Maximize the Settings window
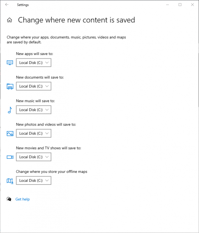The height and width of the screenshot is (233, 199). click(180, 5)
